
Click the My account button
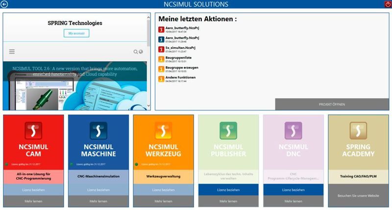[76, 33]
